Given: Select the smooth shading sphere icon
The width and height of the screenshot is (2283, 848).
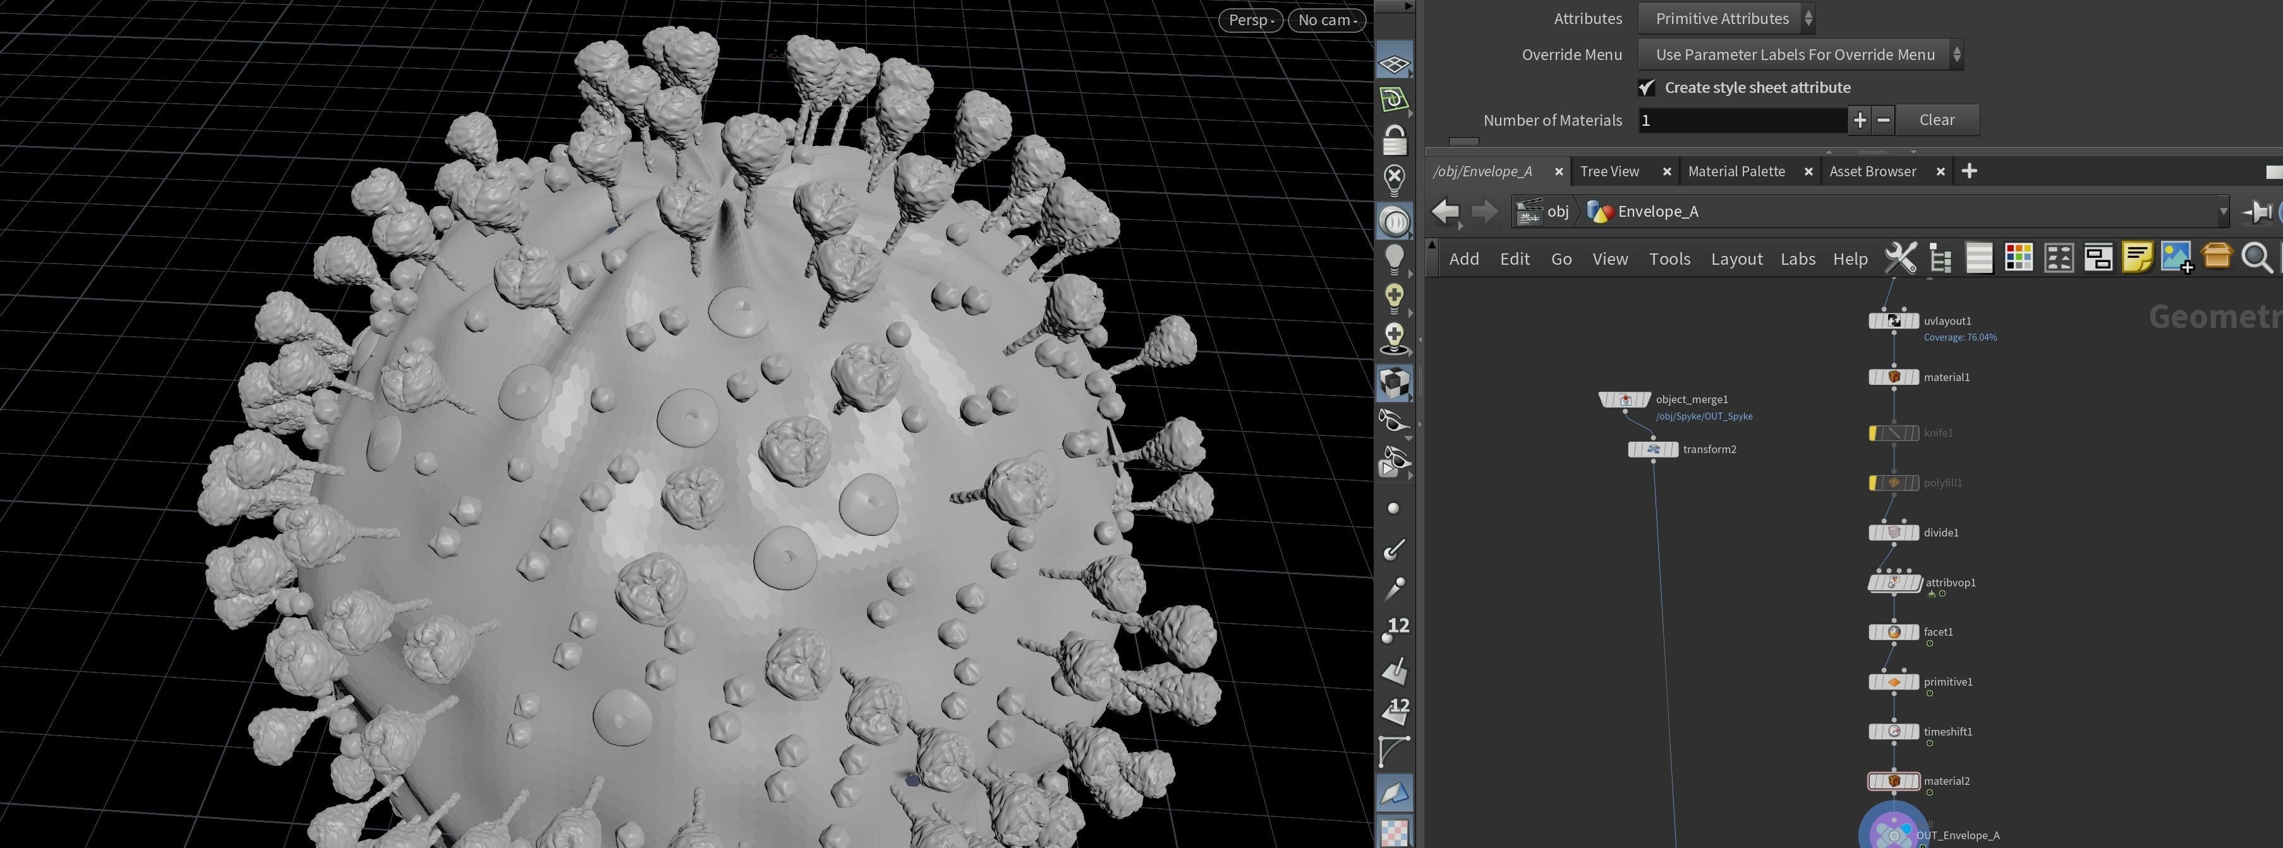Looking at the screenshot, I should 1394,222.
